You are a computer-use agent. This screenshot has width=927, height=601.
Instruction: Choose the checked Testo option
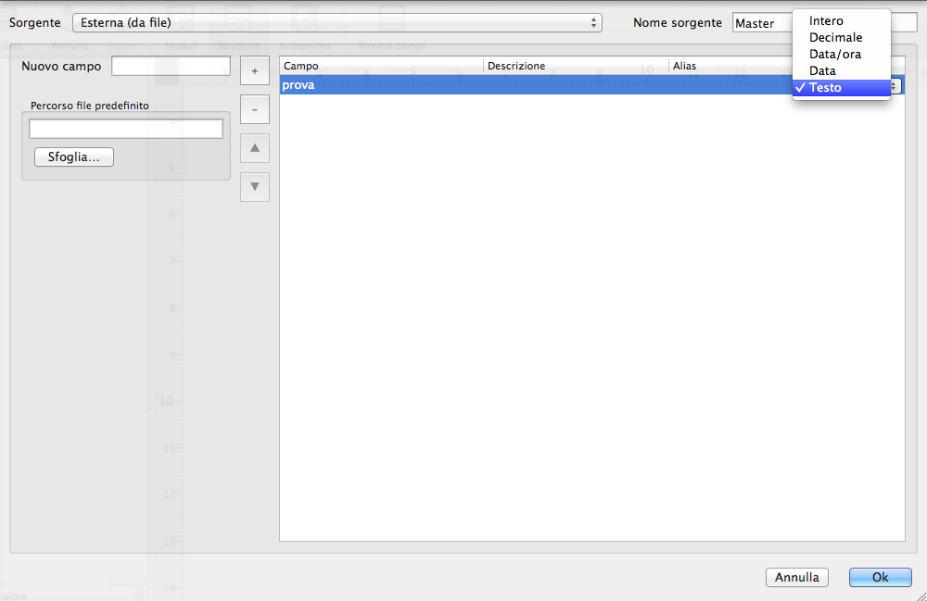point(825,87)
